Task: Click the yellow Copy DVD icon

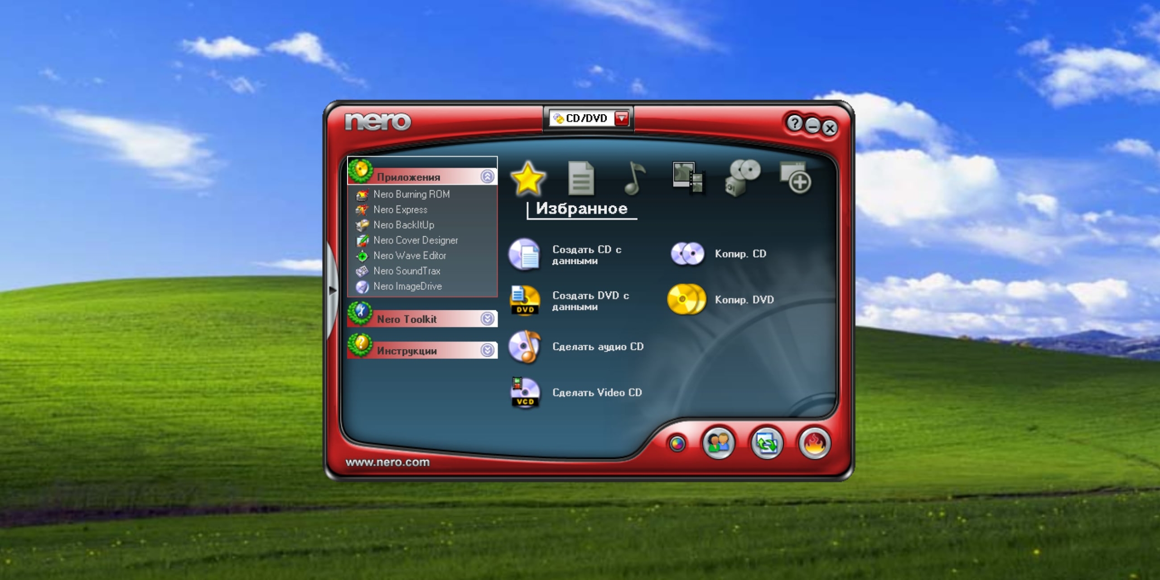Action: pos(686,299)
